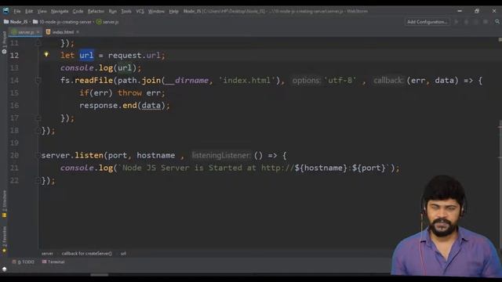
Task: Open the VCS menu
Action: [x=140, y=11]
